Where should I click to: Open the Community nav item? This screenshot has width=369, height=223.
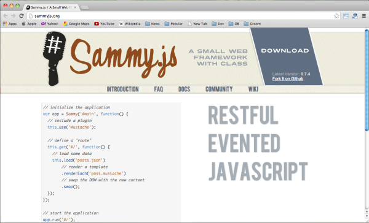point(219,89)
